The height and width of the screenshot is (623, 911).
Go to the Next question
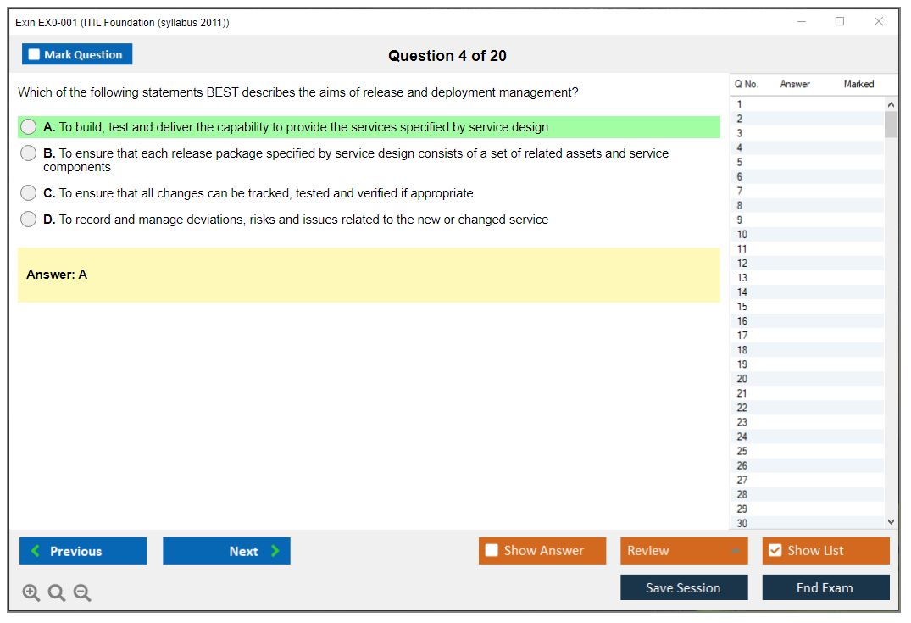click(x=226, y=551)
